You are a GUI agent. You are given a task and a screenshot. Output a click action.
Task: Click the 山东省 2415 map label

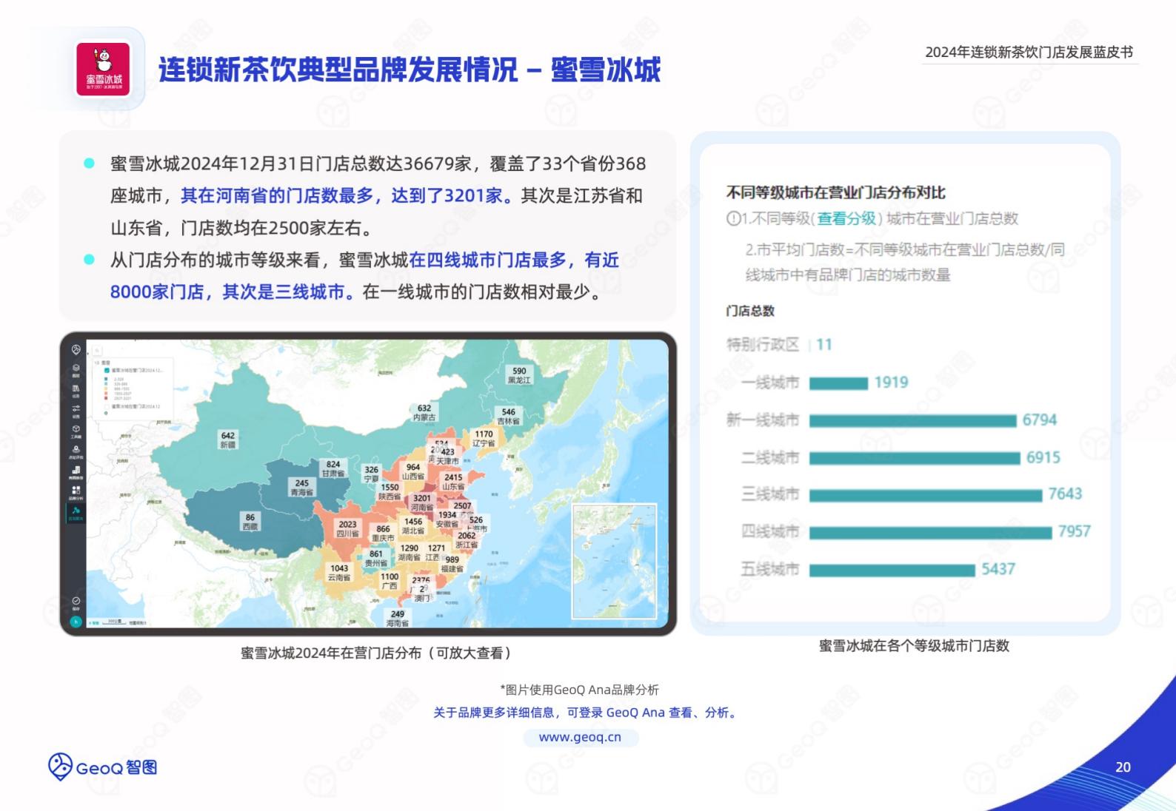pyautogui.click(x=453, y=482)
